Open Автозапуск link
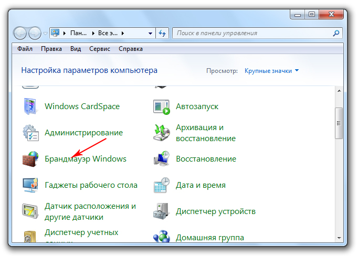This screenshot has width=358, height=256. coord(197,106)
